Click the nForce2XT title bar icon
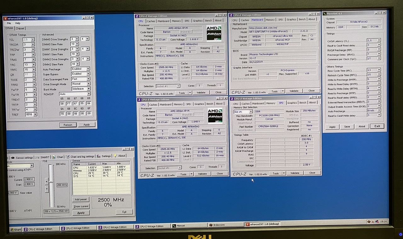The image size is (403, 239). pyautogui.click(x=5, y=18)
